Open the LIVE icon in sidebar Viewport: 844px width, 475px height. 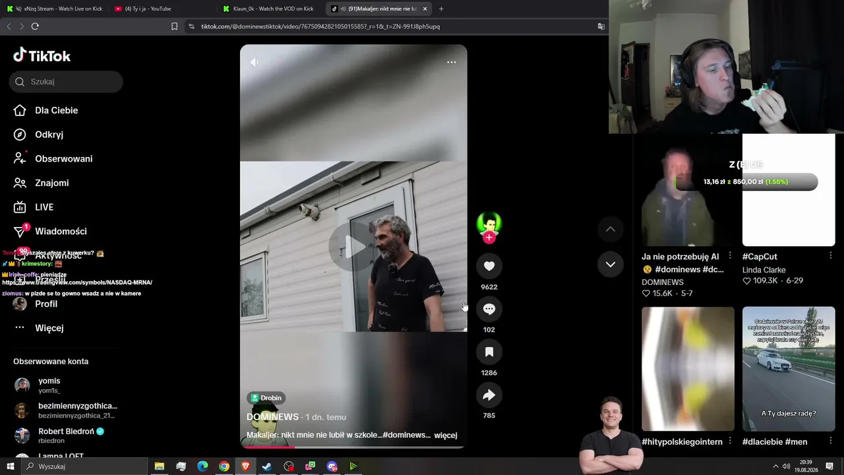20,207
